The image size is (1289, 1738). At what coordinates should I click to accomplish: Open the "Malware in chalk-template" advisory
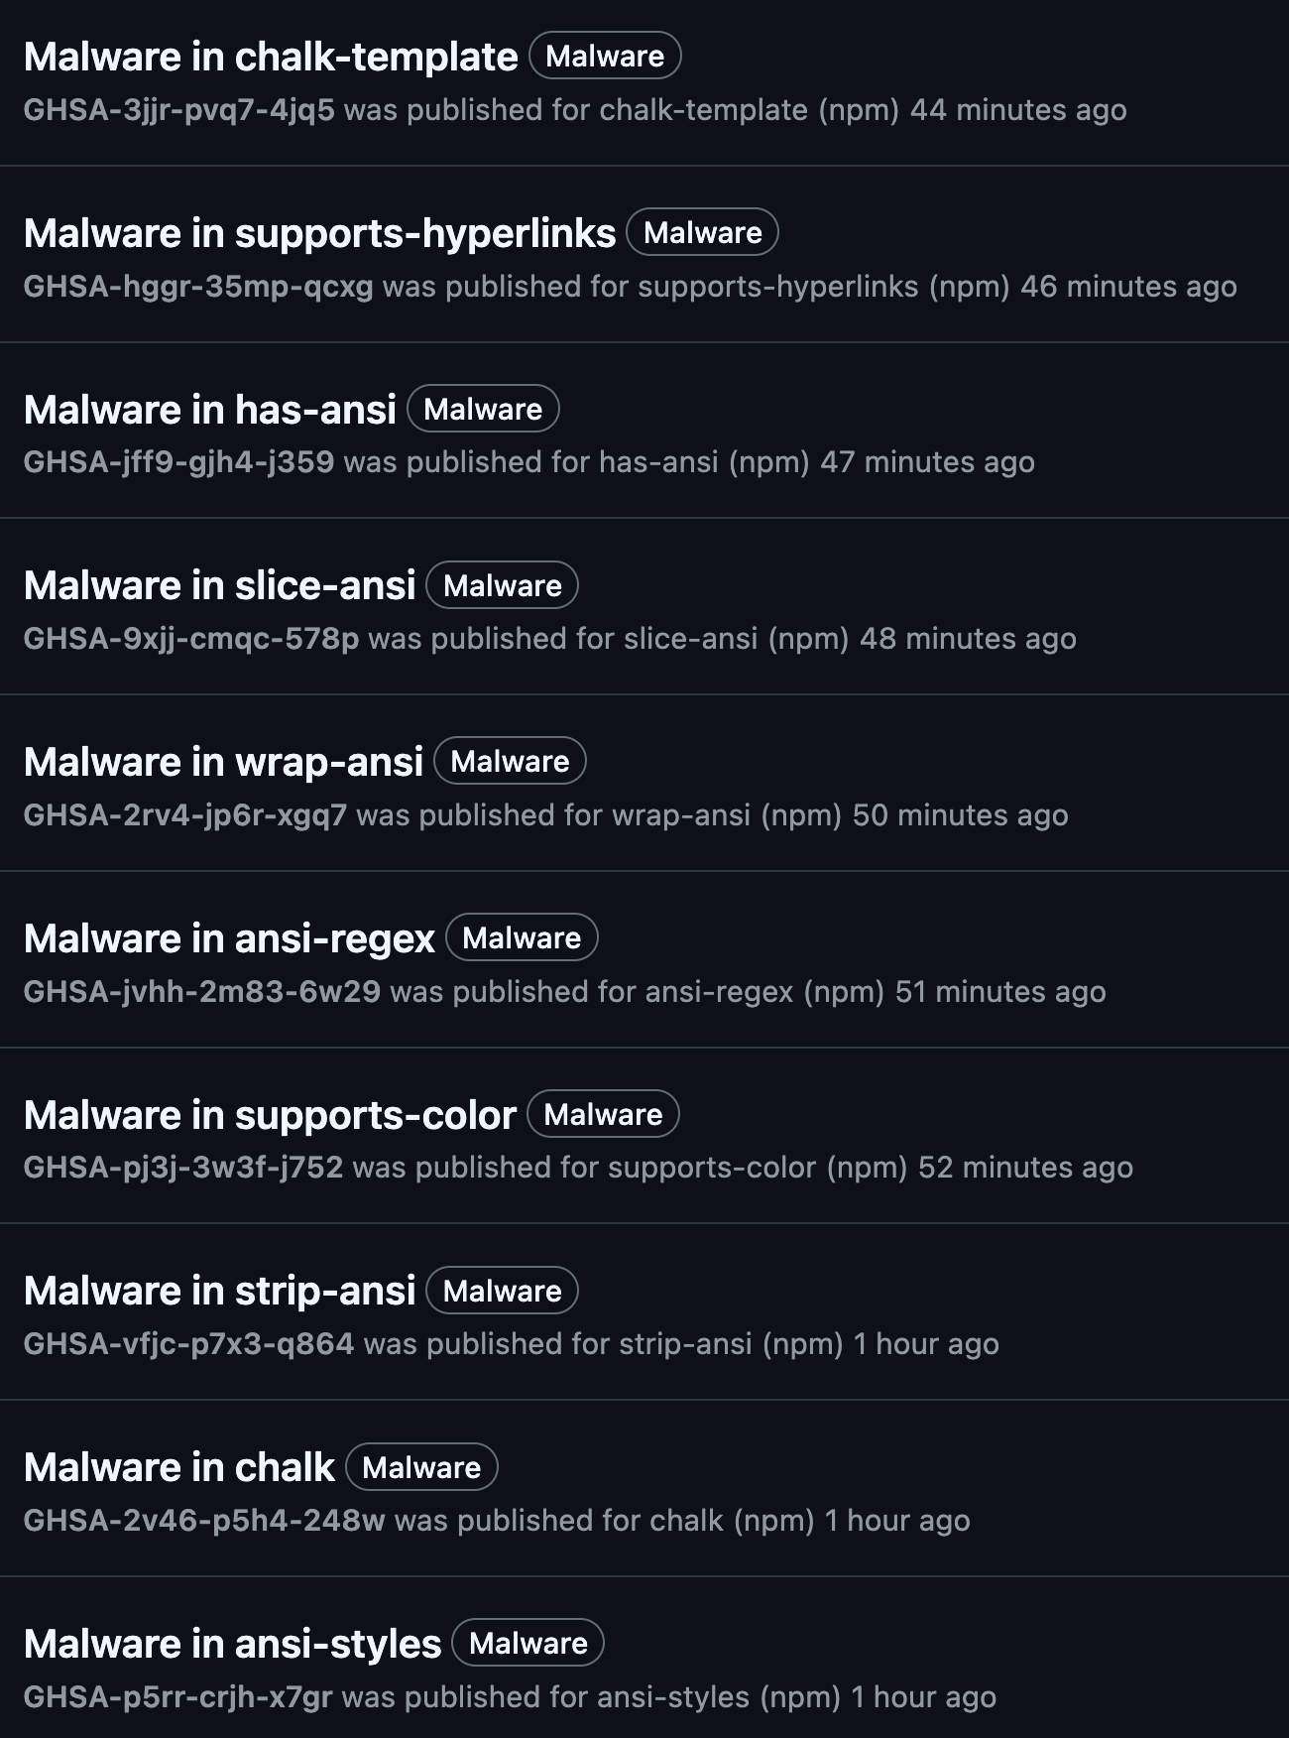point(268,57)
